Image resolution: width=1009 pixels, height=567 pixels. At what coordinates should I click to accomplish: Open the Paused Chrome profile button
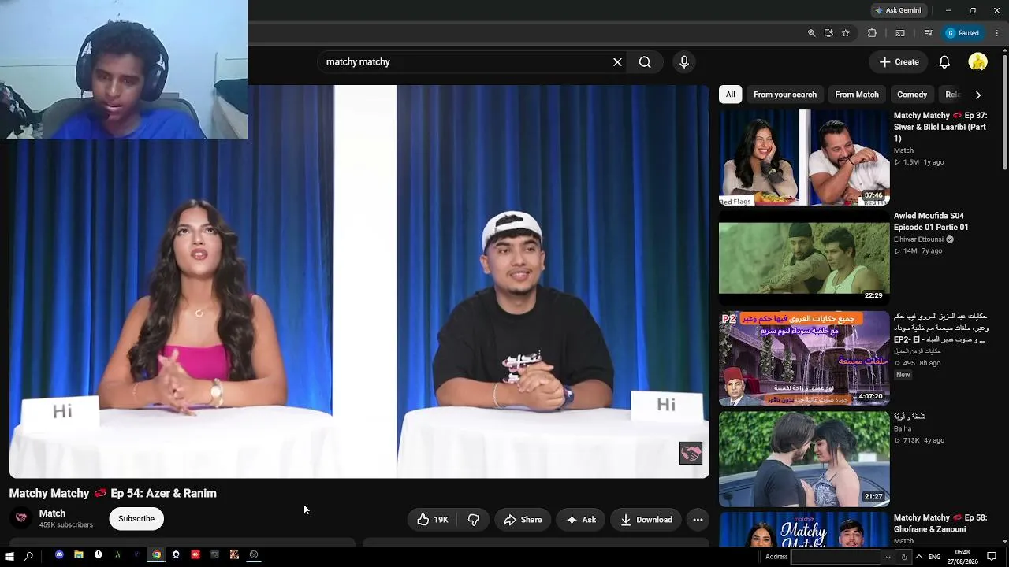click(962, 33)
